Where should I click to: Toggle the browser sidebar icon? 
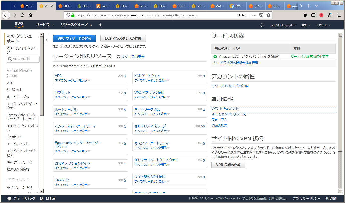coord(313,15)
